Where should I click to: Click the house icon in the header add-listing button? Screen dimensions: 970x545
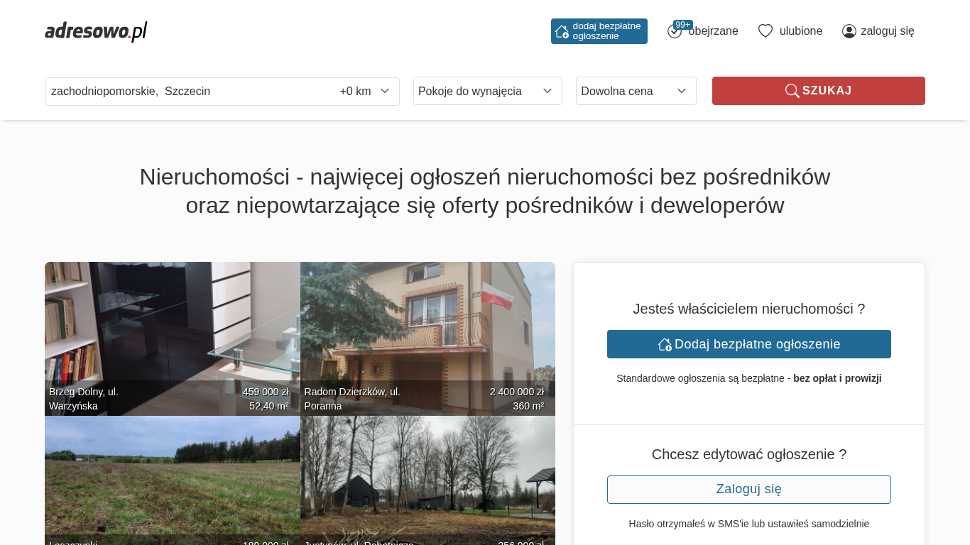click(562, 31)
